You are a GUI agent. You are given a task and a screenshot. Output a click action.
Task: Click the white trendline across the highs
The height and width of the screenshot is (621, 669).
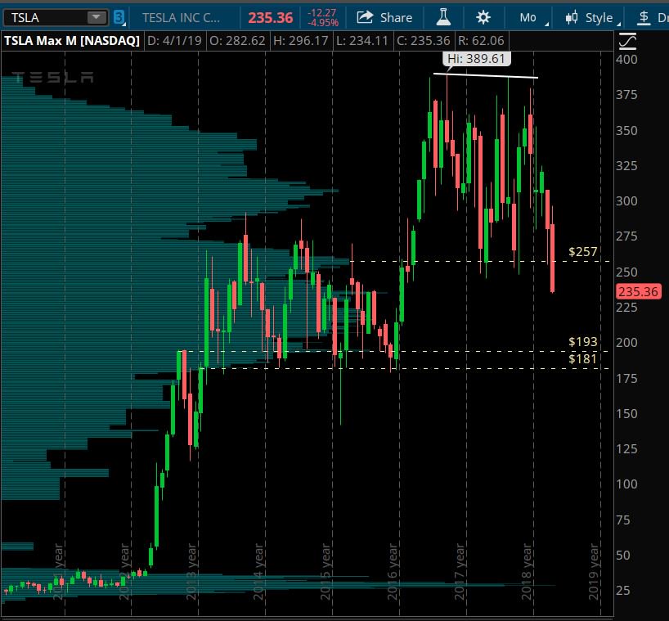486,75
